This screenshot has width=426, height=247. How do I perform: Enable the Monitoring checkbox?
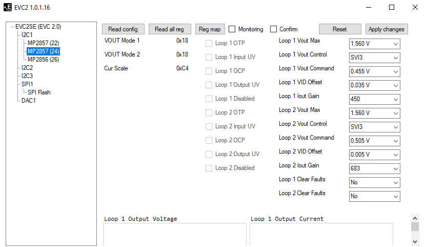pyautogui.click(x=232, y=29)
